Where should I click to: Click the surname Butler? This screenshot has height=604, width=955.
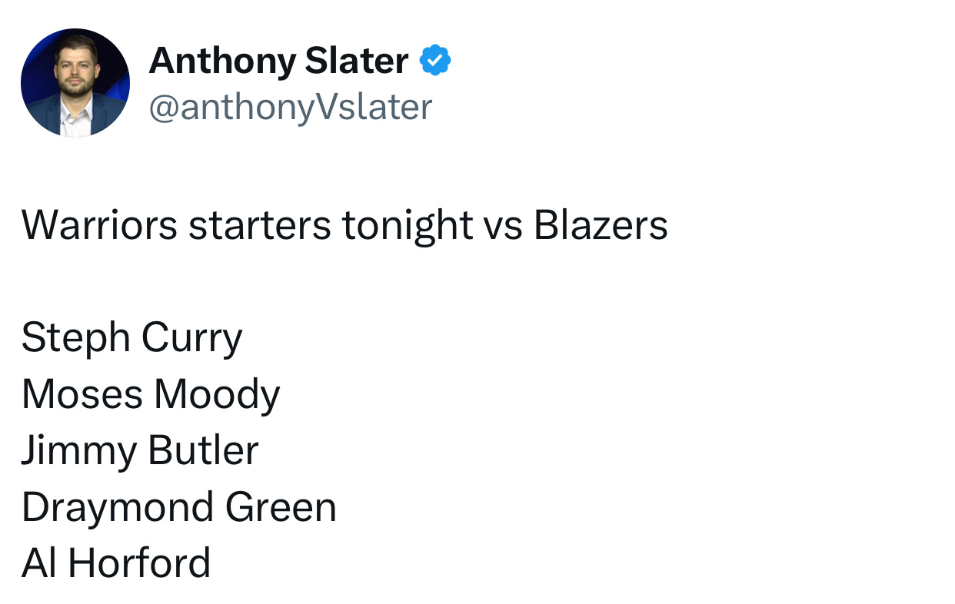pos(203,450)
